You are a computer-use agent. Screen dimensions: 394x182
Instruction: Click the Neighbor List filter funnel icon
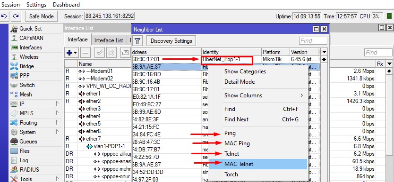(138, 41)
